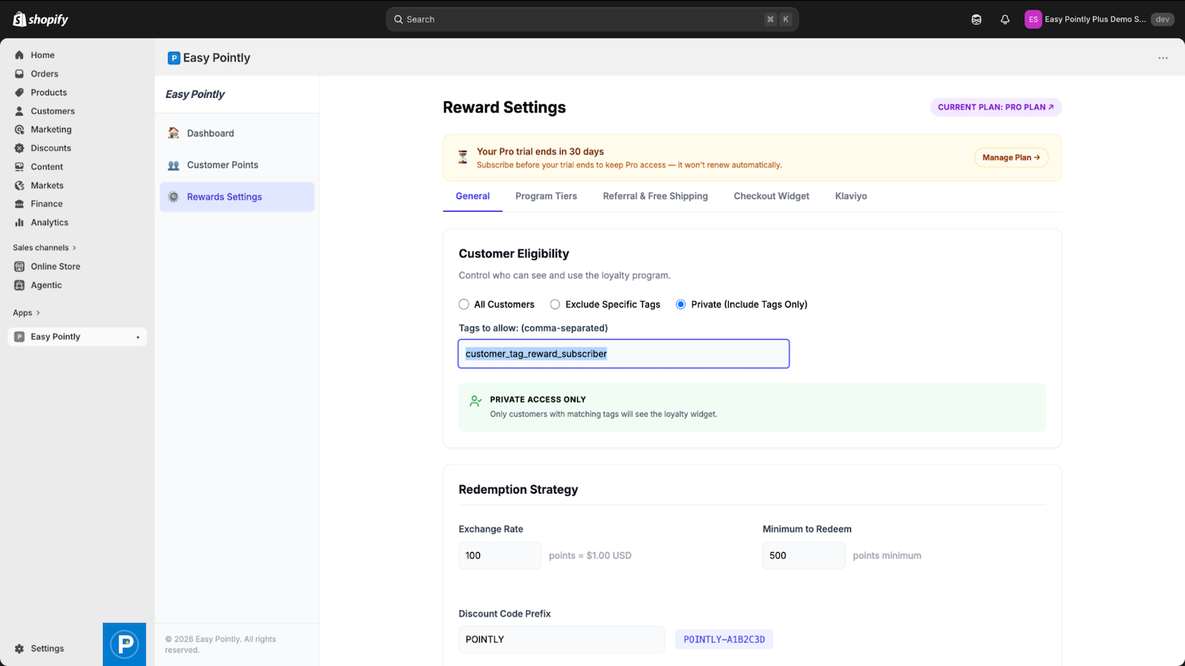Click the Agentic icon in sidebar
The height and width of the screenshot is (666, 1185).
[x=19, y=285]
